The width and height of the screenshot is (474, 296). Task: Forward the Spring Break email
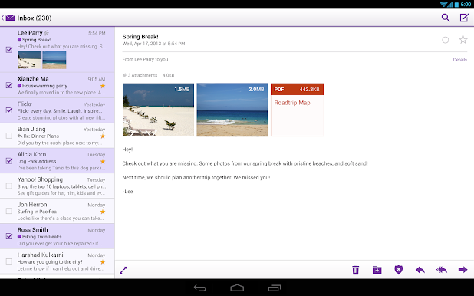tap(462, 270)
